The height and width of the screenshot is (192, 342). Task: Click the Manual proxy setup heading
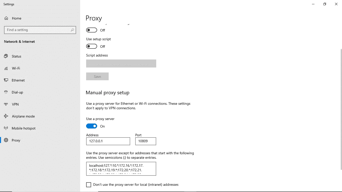(x=108, y=93)
